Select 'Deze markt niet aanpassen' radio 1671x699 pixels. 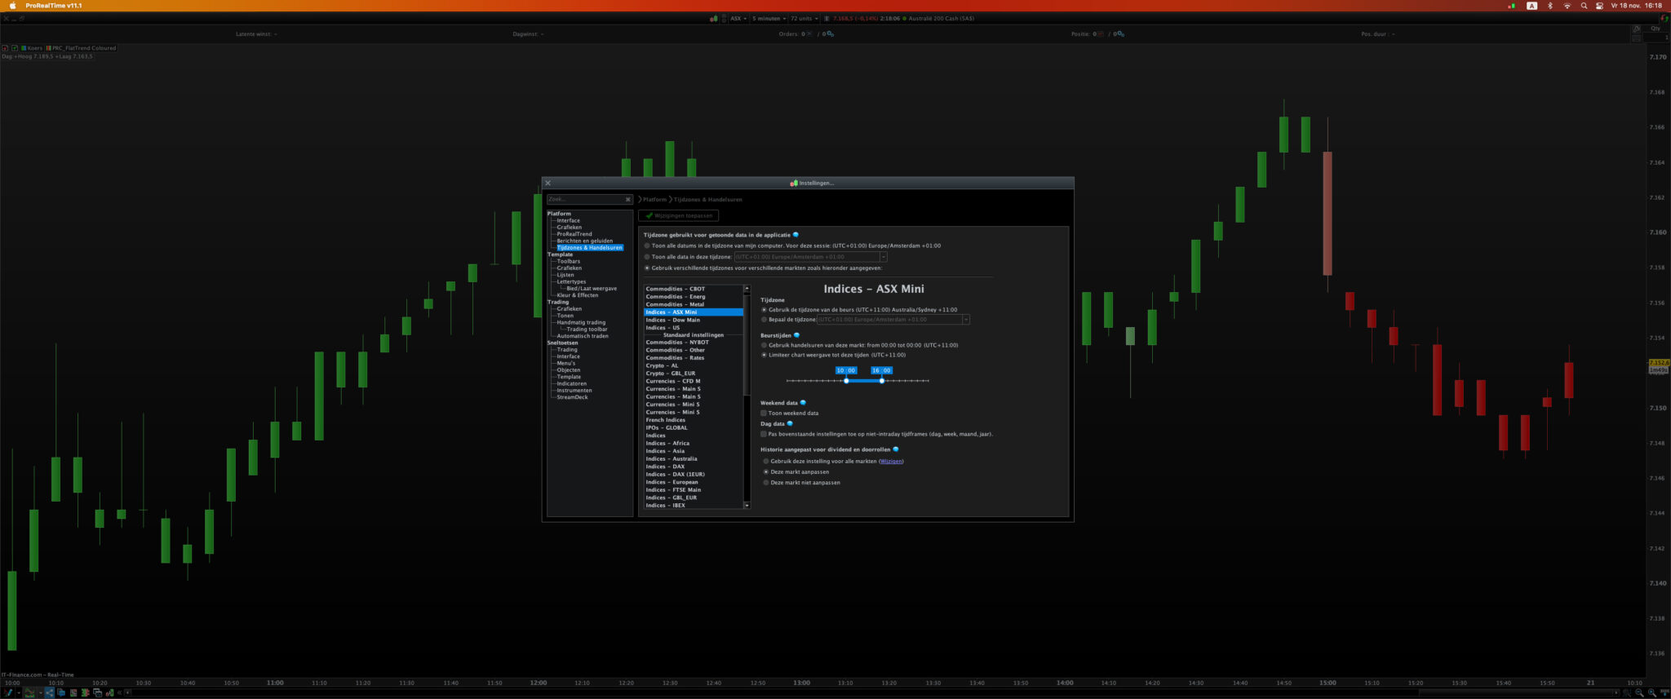click(x=766, y=483)
